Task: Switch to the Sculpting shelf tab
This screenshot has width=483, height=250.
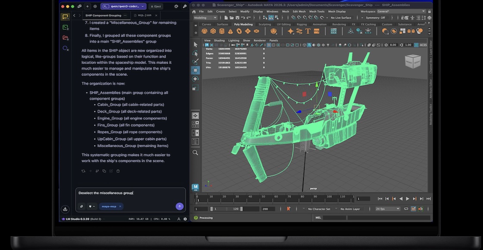Action: 264,25
